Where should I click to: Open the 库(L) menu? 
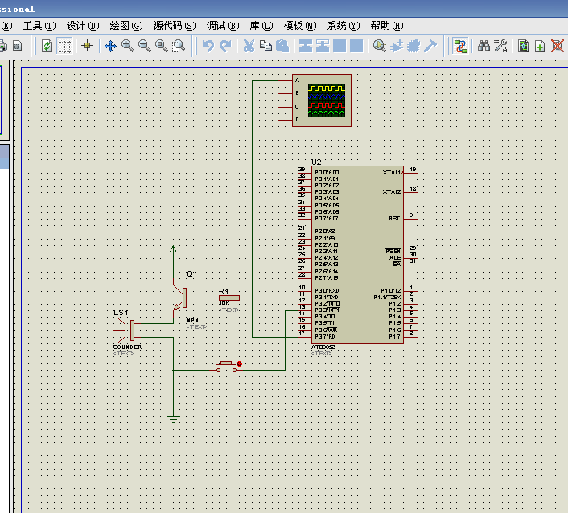tap(261, 26)
